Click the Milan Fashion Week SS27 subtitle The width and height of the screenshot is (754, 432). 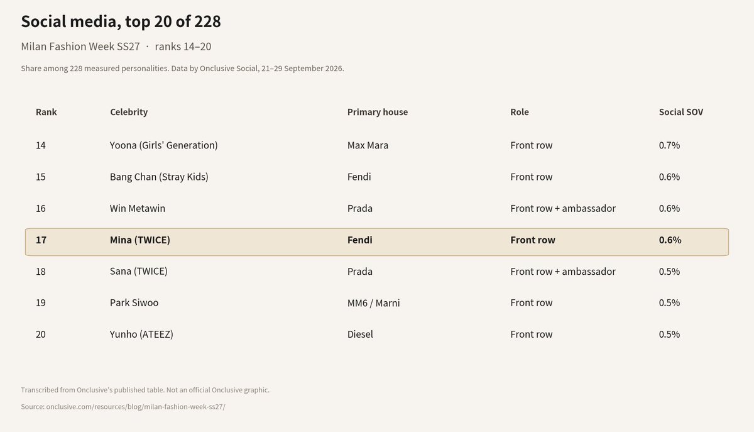click(x=80, y=47)
